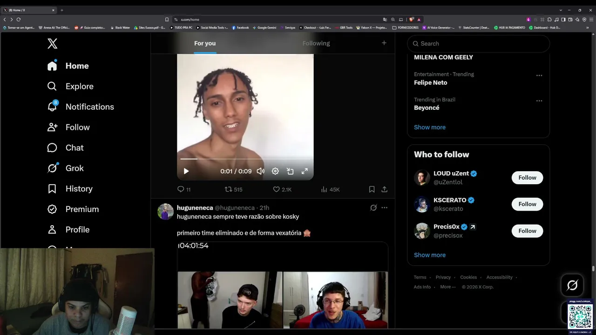Reload the current page
This screenshot has width=596, height=335.
click(x=19, y=20)
